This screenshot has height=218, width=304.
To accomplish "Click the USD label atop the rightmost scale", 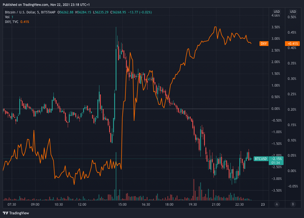I will click(x=293, y=12).
